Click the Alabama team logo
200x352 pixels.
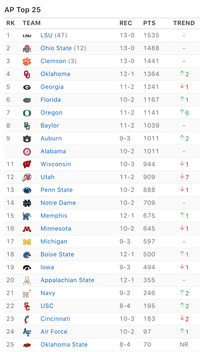tap(27, 152)
